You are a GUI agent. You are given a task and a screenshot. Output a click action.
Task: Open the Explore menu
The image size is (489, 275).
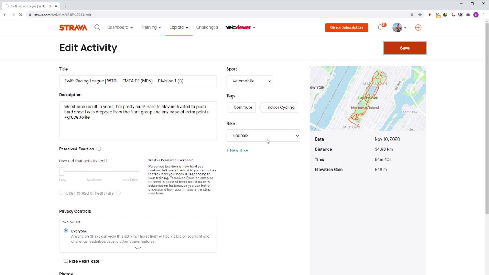click(179, 27)
